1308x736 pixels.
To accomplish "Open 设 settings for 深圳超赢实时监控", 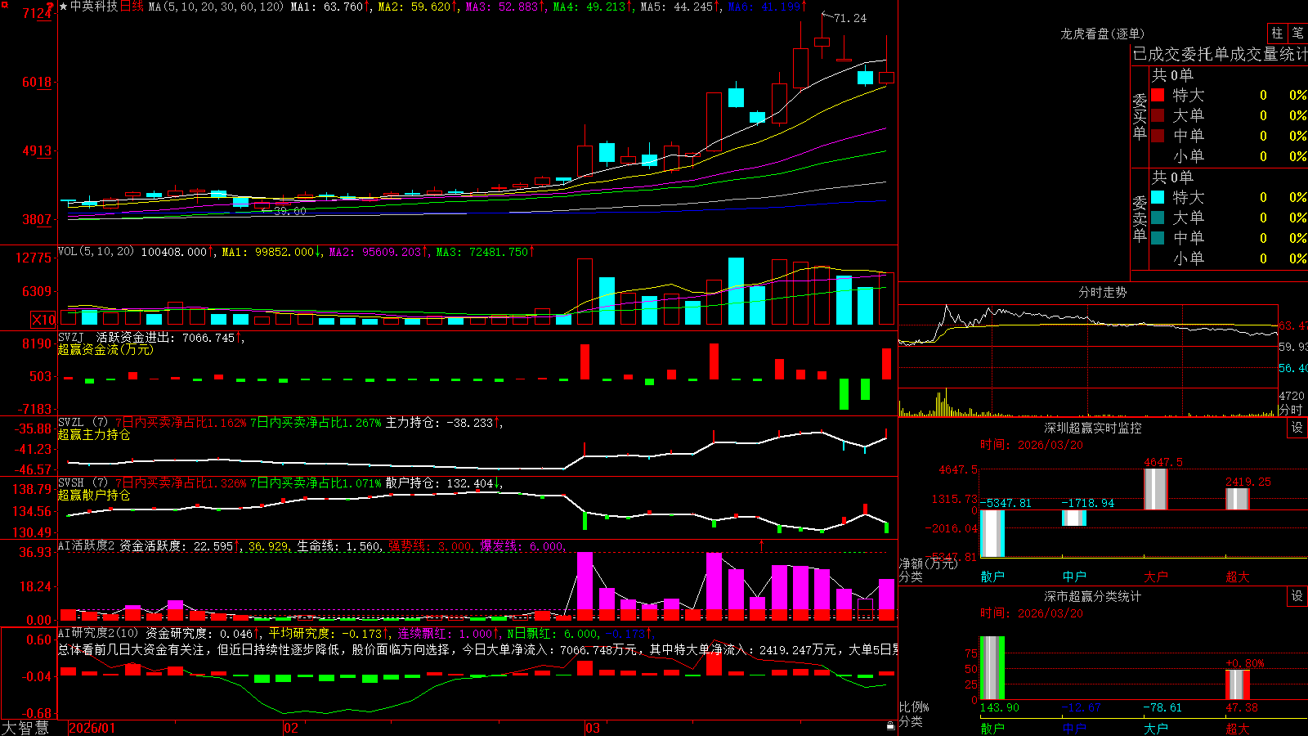I will (1297, 428).
